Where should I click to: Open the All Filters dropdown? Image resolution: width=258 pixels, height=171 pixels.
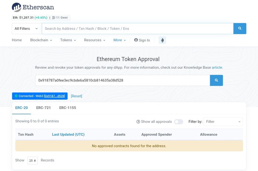coord(27,28)
